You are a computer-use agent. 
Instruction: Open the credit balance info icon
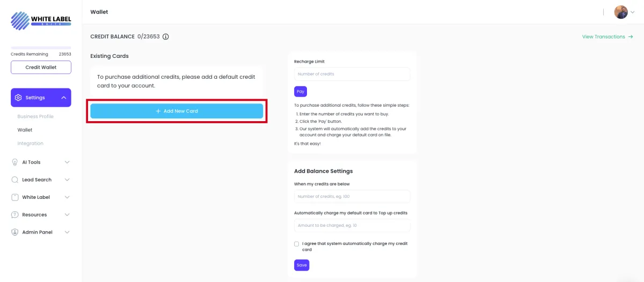pos(166,37)
